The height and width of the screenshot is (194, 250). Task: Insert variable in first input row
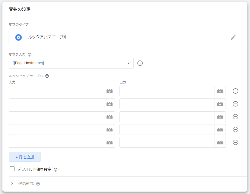coord(110,91)
